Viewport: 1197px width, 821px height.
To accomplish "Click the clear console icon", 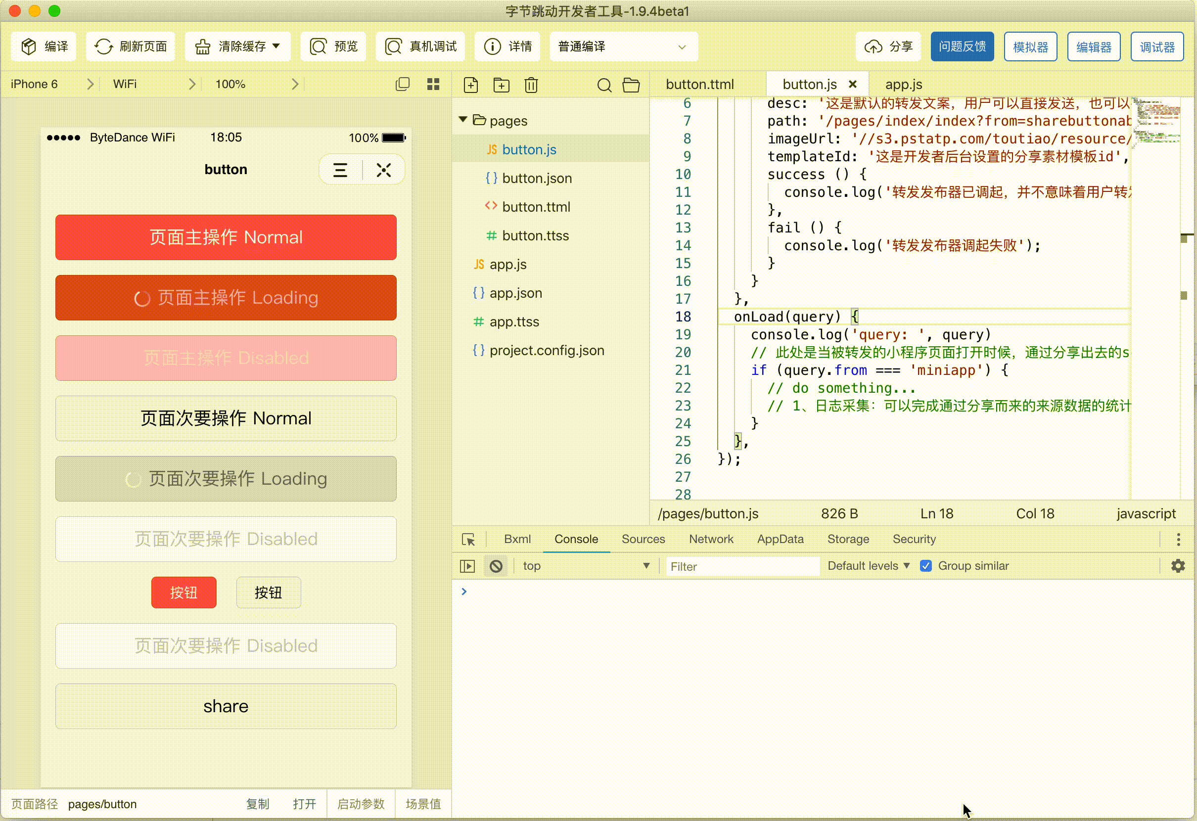I will pyautogui.click(x=496, y=566).
